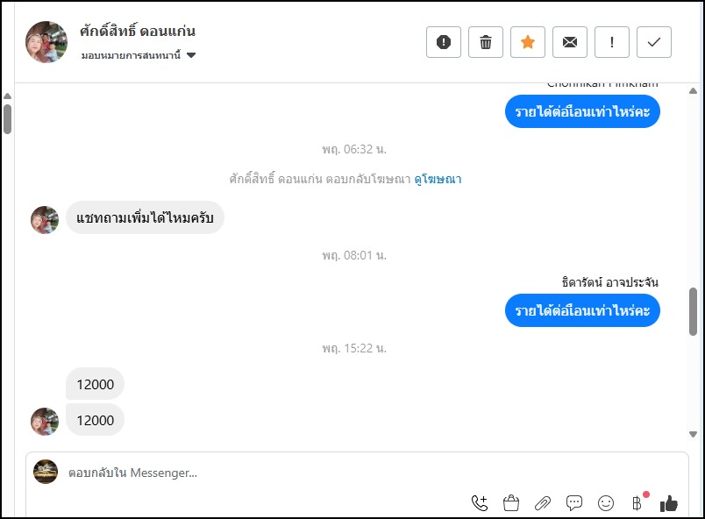Mark conversation done with checkmark button
Viewport: 705px width, 519px height.
click(654, 42)
